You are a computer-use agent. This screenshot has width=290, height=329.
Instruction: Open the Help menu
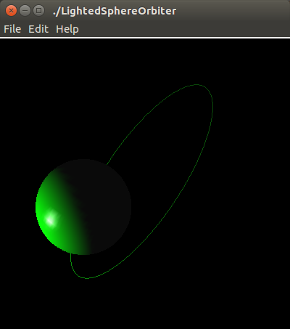tap(67, 29)
